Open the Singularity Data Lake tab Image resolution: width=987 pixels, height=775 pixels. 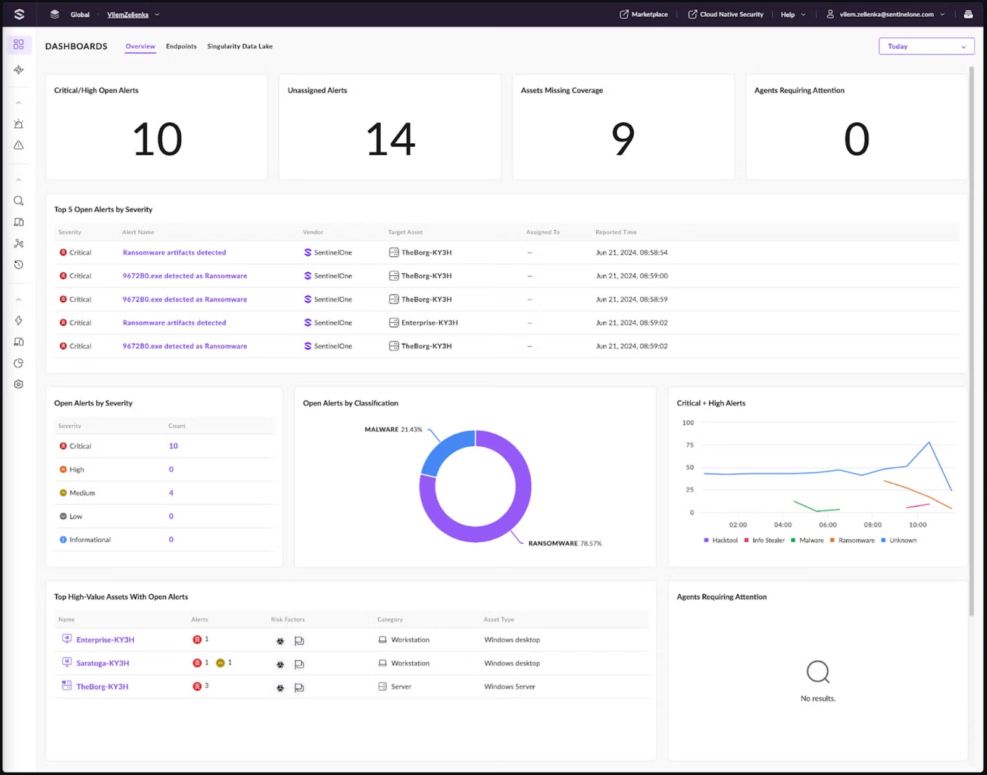pos(239,46)
